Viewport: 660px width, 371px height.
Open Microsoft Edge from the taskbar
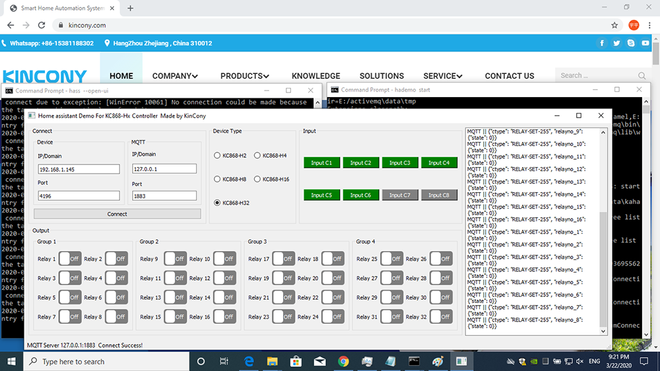tap(249, 361)
